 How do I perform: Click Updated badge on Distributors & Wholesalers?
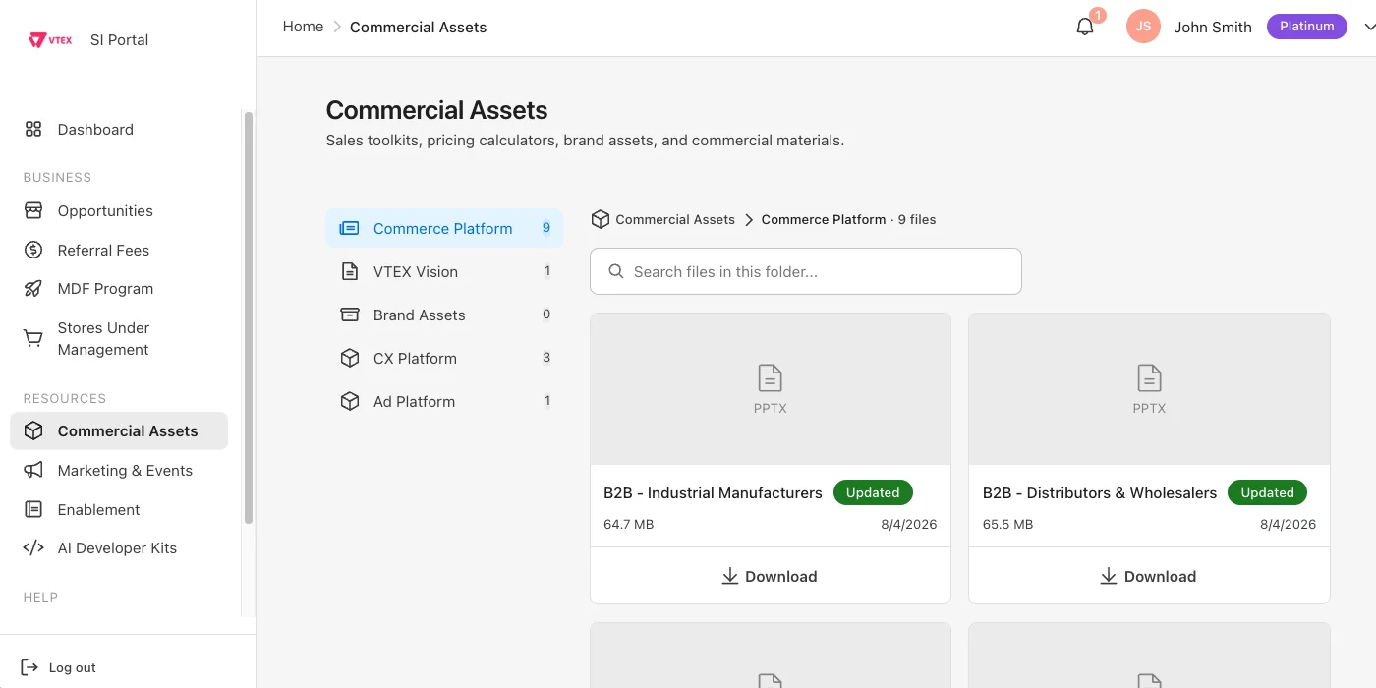1268,492
